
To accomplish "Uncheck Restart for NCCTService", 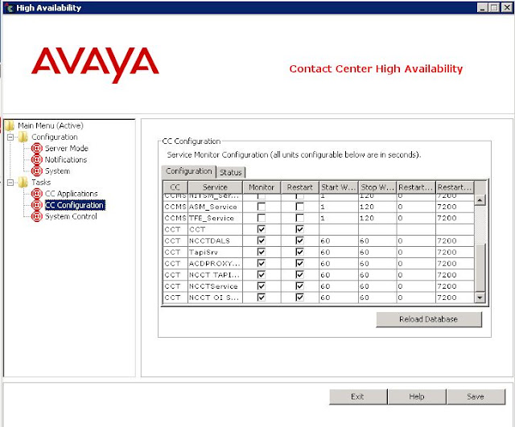I will pos(299,286).
